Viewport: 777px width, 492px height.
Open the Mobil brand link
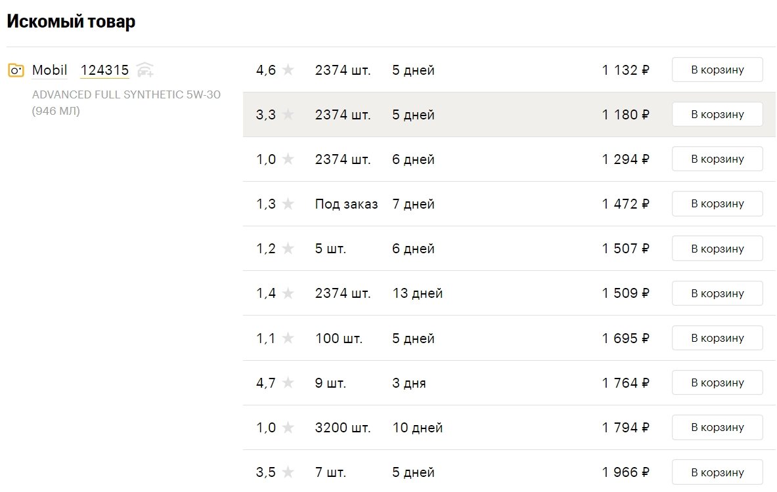coord(49,70)
